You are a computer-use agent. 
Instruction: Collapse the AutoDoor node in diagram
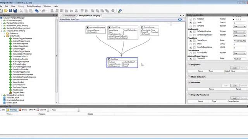(108, 59)
